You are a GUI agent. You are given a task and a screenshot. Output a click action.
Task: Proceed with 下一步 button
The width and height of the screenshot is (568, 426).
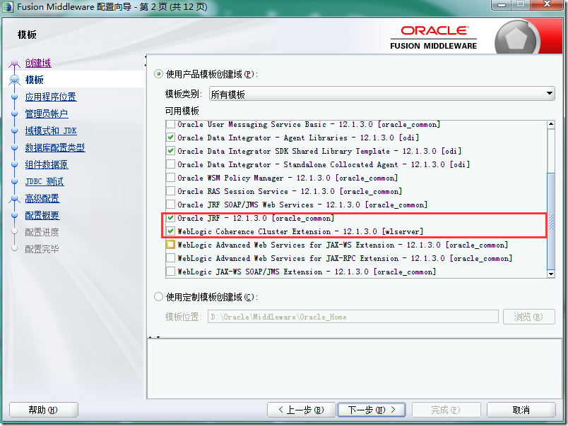point(372,410)
